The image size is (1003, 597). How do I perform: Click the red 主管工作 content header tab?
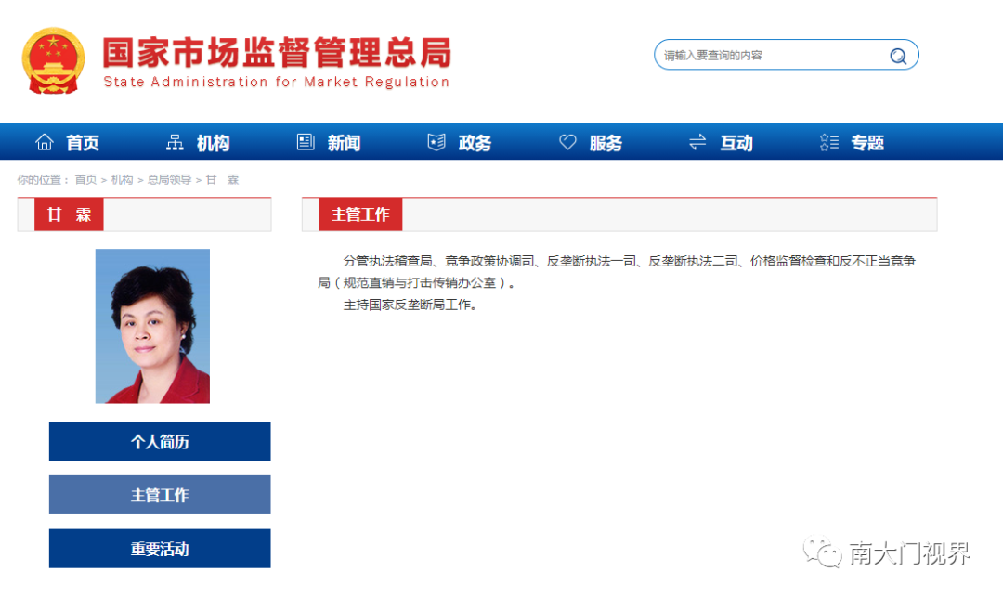tap(360, 214)
